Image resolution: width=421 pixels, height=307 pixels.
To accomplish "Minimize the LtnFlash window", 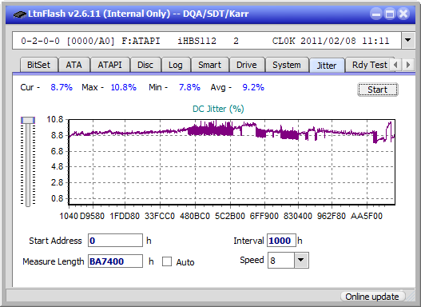I will [x=376, y=14].
